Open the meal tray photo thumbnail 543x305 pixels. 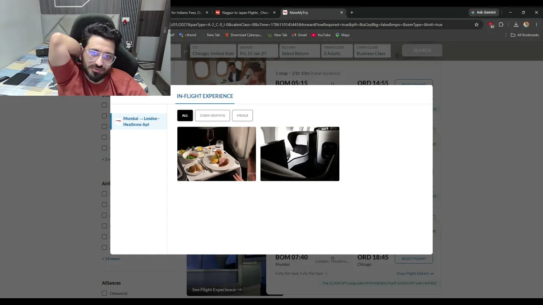coord(216,154)
